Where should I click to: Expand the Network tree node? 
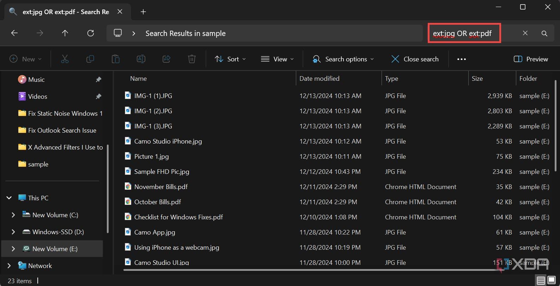(x=9, y=266)
